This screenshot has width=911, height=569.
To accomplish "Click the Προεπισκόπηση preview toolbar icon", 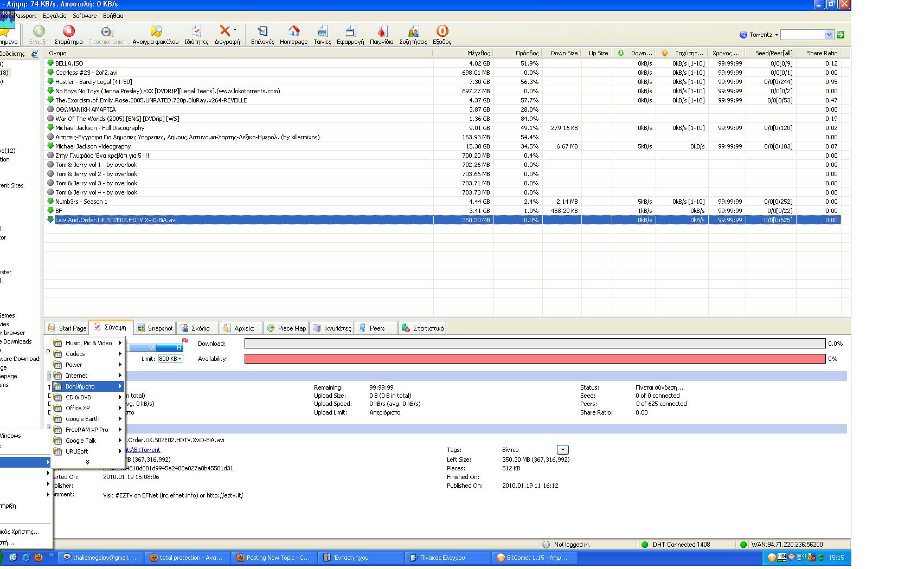I will [x=107, y=31].
